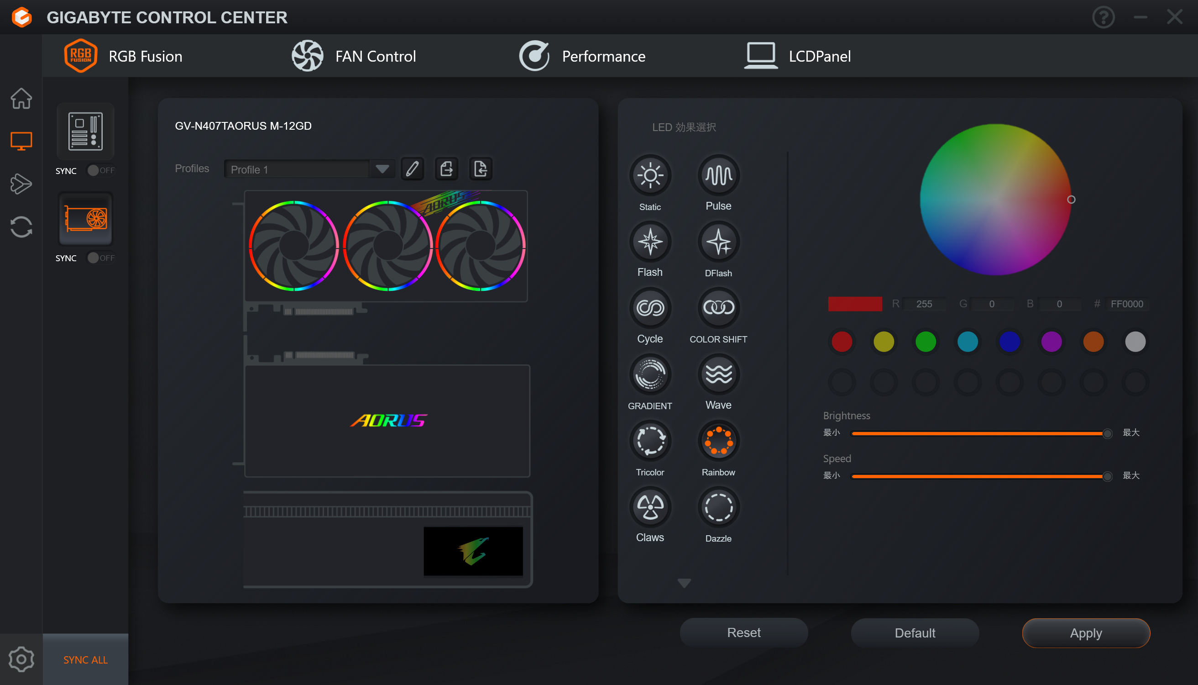Click the hex color code field
The height and width of the screenshot is (685, 1198).
pos(1126,304)
